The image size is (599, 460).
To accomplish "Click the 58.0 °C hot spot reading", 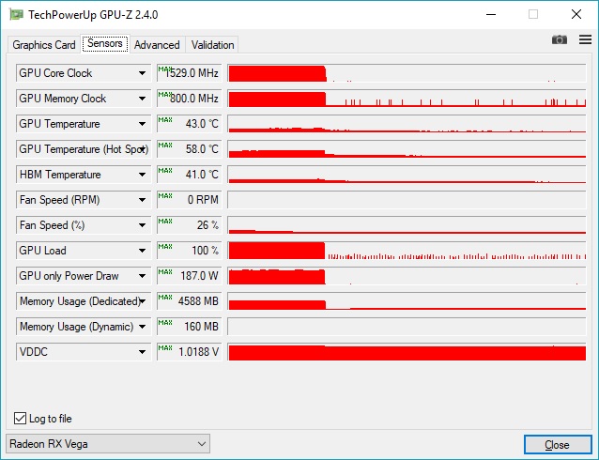I will click(x=189, y=149).
